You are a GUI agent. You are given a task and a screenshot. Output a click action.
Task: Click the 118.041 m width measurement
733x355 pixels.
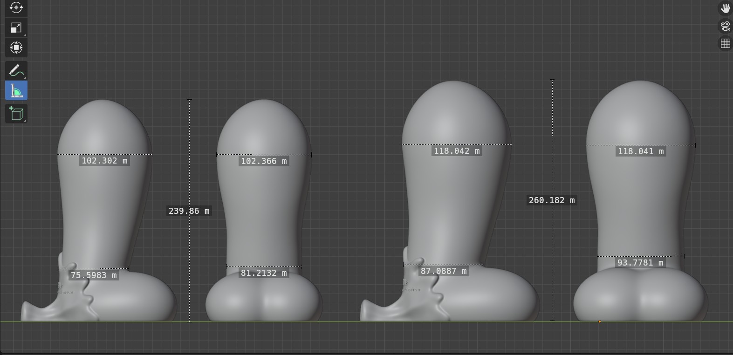click(x=641, y=151)
